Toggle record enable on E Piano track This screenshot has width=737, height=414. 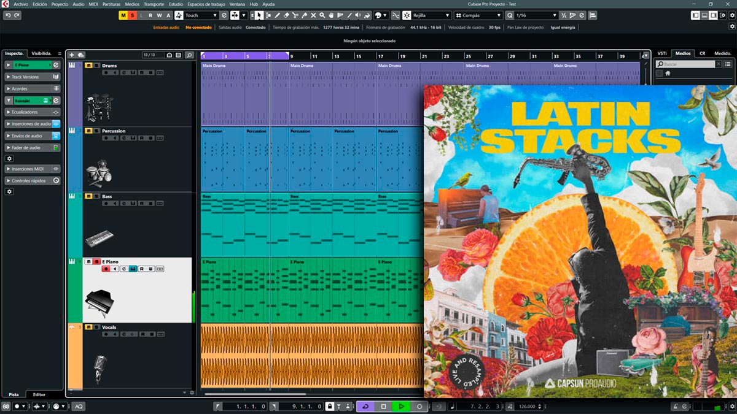point(106,269)
